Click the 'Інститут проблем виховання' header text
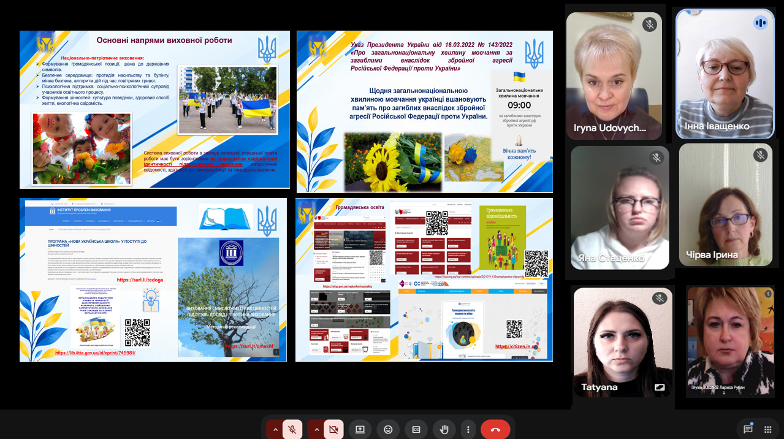Viewport: 784px width, 439px height. (83, 210)
